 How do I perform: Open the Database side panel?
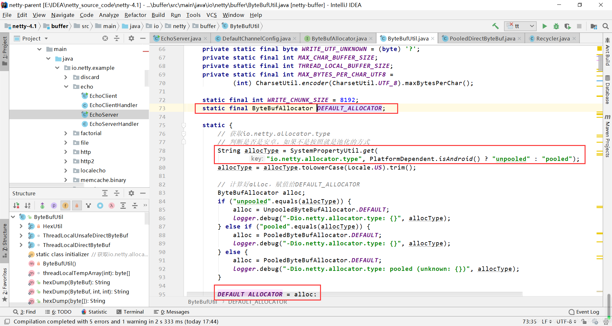(608, 90)
